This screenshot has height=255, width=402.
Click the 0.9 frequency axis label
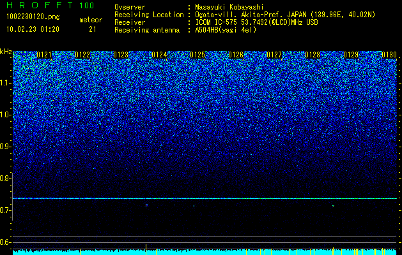tap(6, 147)
